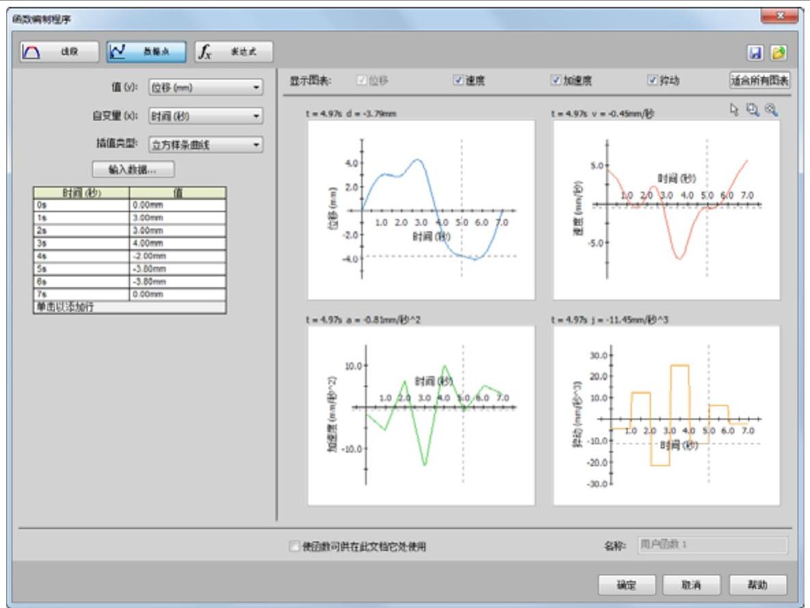Toggle the 位移 displacement chart checkbox
The height and width of the screenshot is (608, 810).
[x=362, y=80]
